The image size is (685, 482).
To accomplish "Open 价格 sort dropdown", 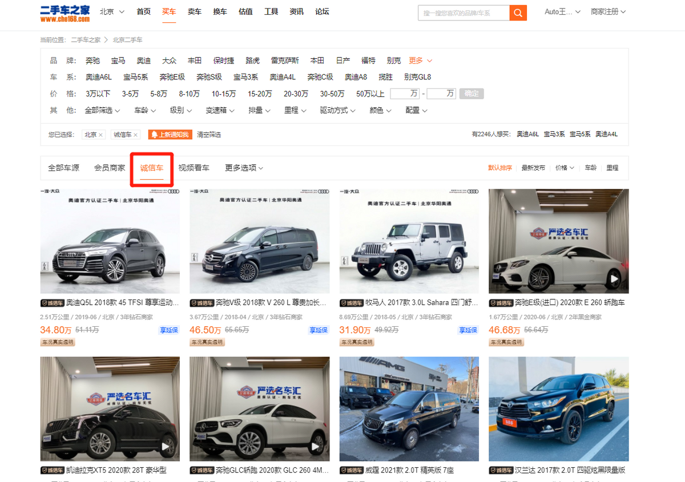I will click(565, 168).
